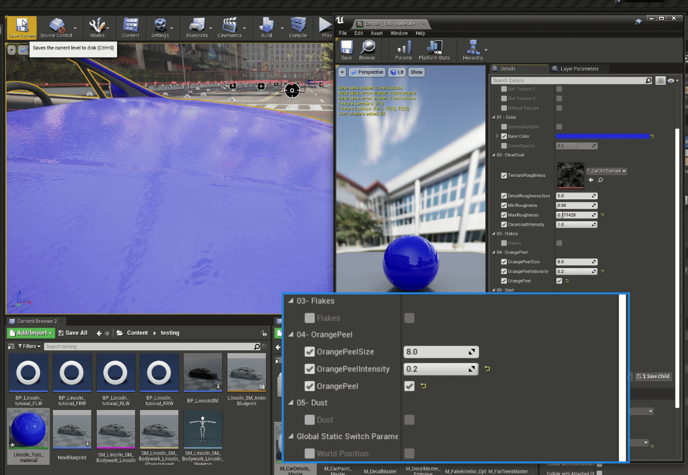Open the Asset menu
Screen dimensions: 688x475
[x=377, y=33]
